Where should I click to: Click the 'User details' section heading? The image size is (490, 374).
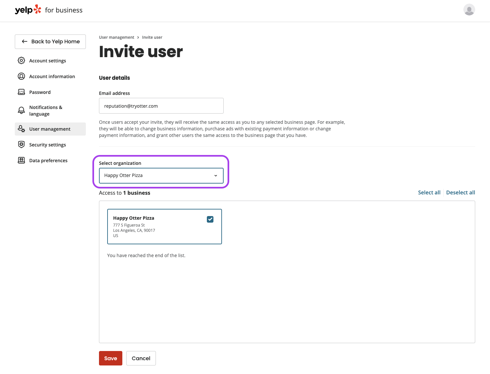[114, 78]
